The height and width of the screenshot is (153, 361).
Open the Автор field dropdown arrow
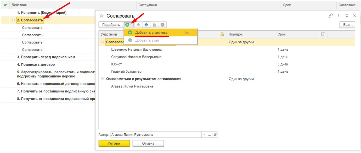[204, 135]
